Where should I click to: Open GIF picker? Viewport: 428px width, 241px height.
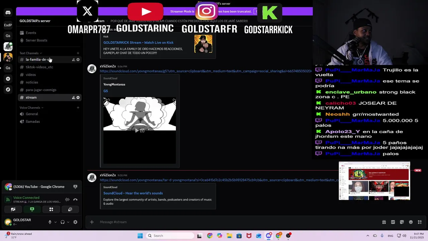point(393,222)
